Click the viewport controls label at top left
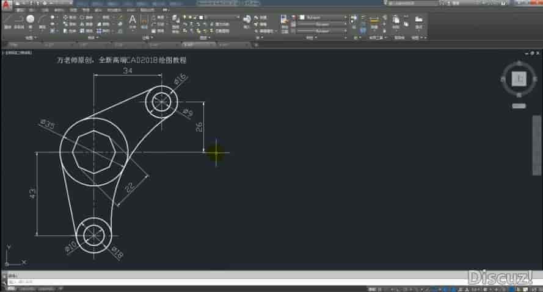Viewport: 543px width, 292px height. 17,53
